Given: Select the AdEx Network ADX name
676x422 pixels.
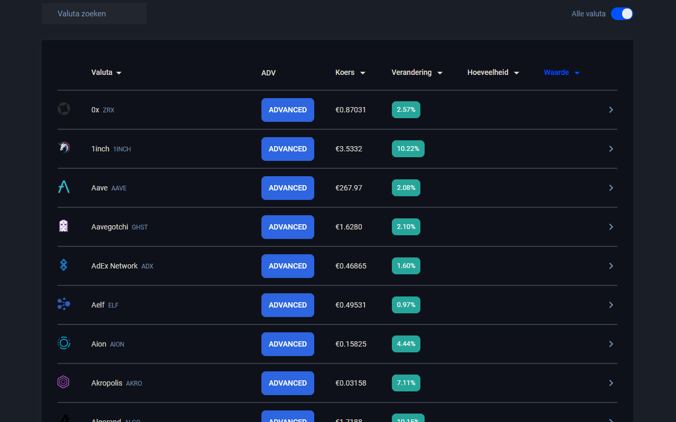Looking at the screenshot, I should coord(123,266).
